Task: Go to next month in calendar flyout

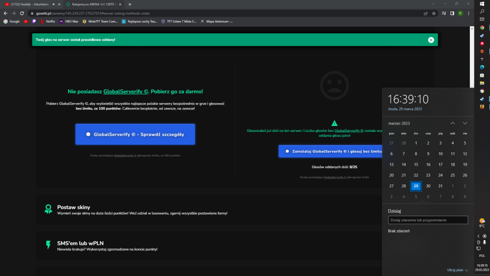Action: pos(465,123)
